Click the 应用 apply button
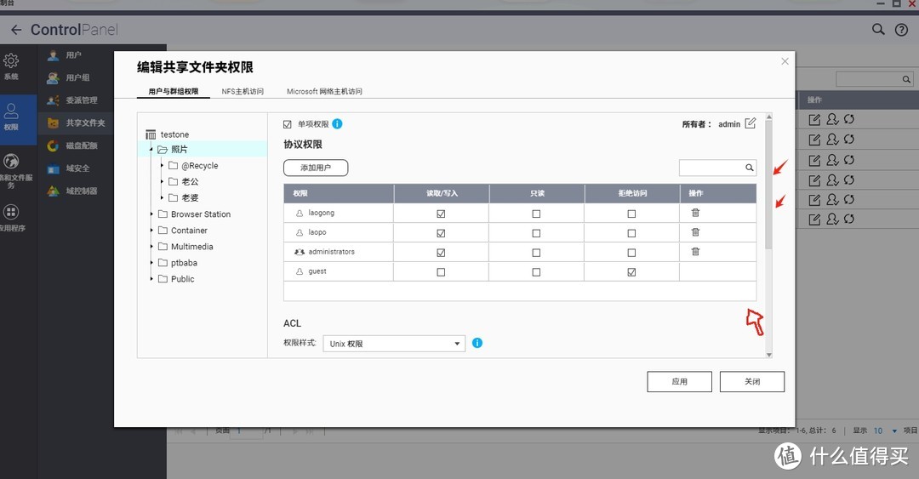 coord(679,382)
